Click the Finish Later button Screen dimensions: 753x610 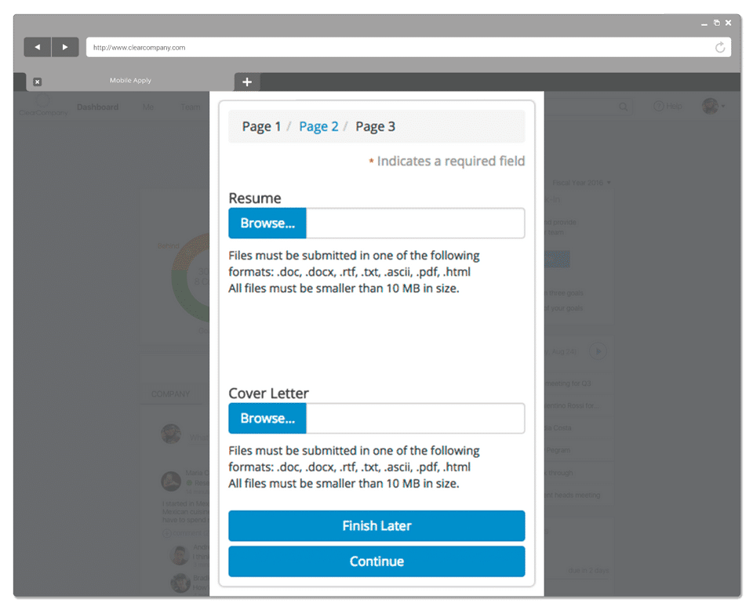(376, 525)
